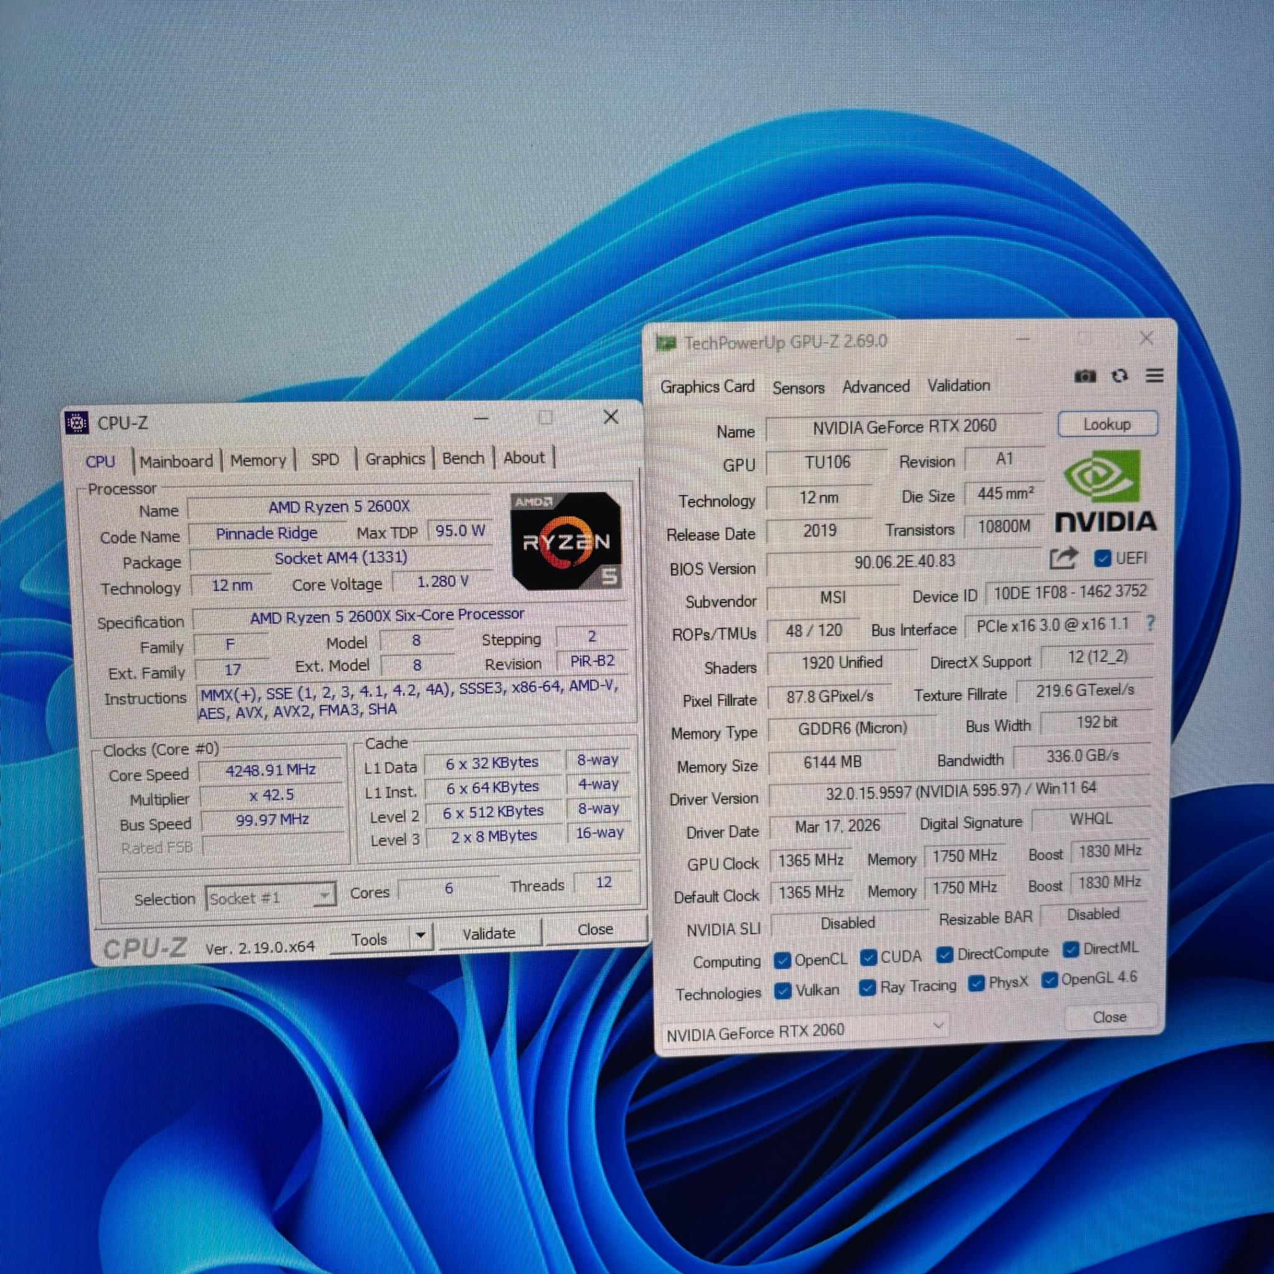Open the Bench tab

click(463, 458)
